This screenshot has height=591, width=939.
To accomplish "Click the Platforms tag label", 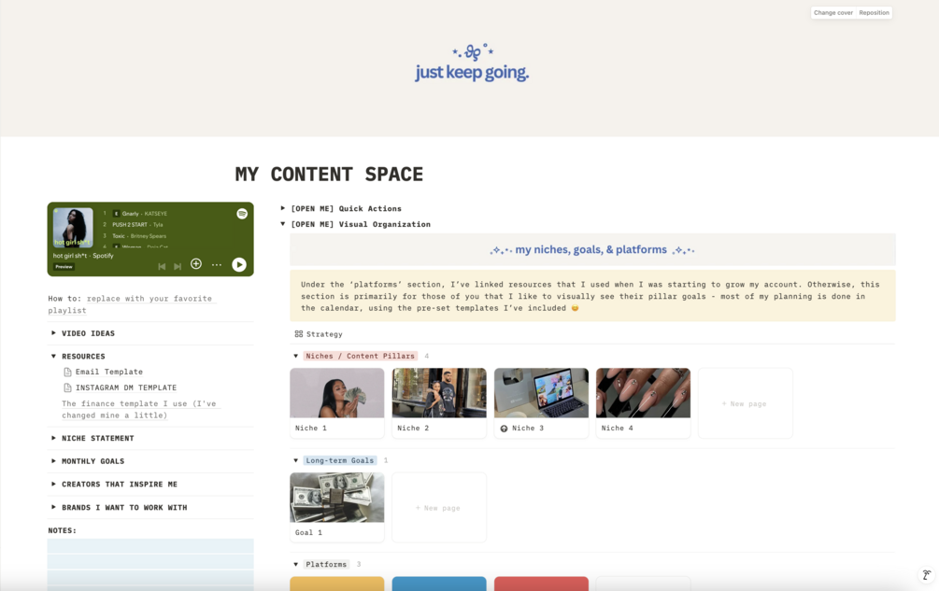I will pyautogui.click(x=326, y=564).
